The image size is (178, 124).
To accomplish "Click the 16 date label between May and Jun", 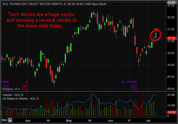I will point(90,121).
